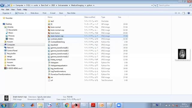This screenshot has height=108, width=192.
Task: Open the Organize dropdown
Action: 7,13
